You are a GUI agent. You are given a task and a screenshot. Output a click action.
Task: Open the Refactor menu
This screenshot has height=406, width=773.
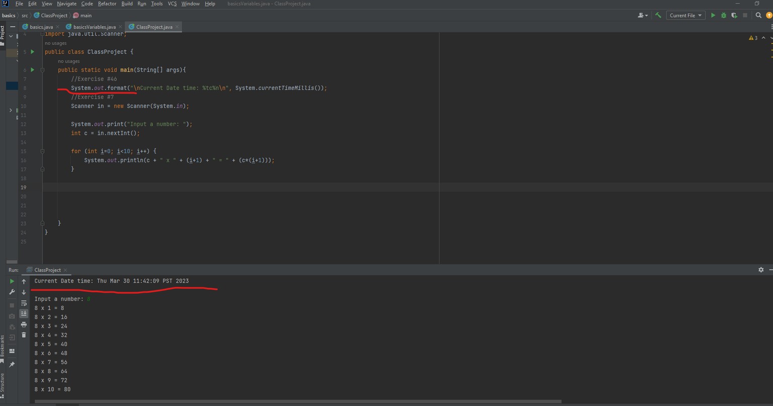coord(107,4)
